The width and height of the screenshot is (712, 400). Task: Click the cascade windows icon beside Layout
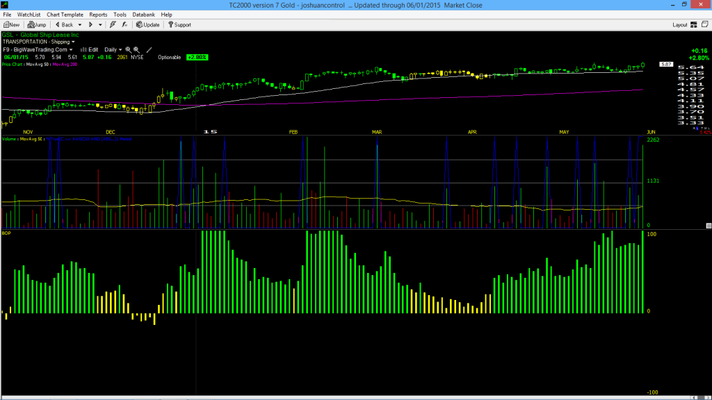[x=705, y=24]
